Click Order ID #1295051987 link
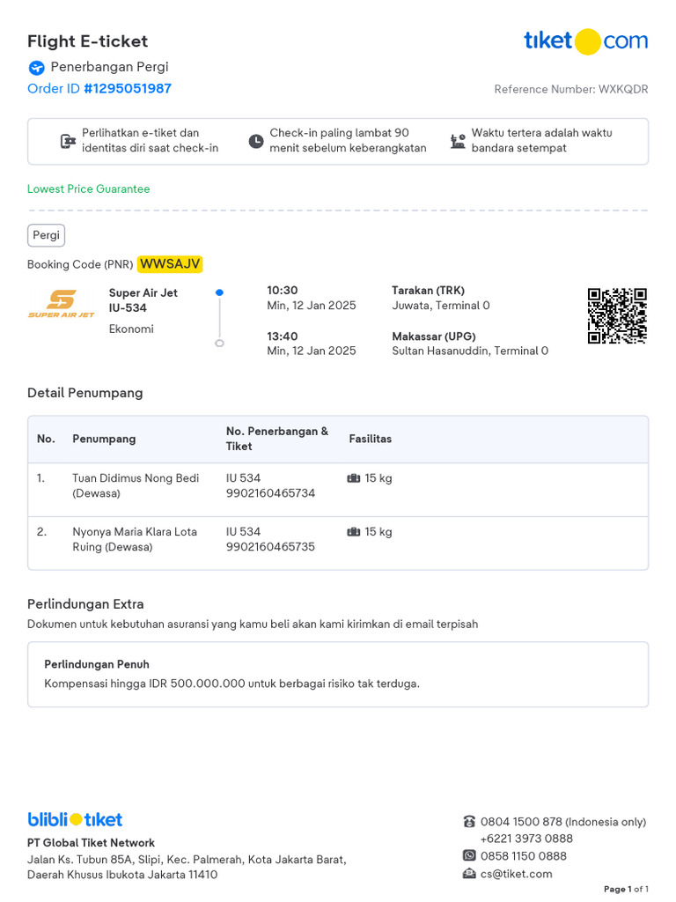The height and width of the screenshot is (902, 676). click(99, 89)
